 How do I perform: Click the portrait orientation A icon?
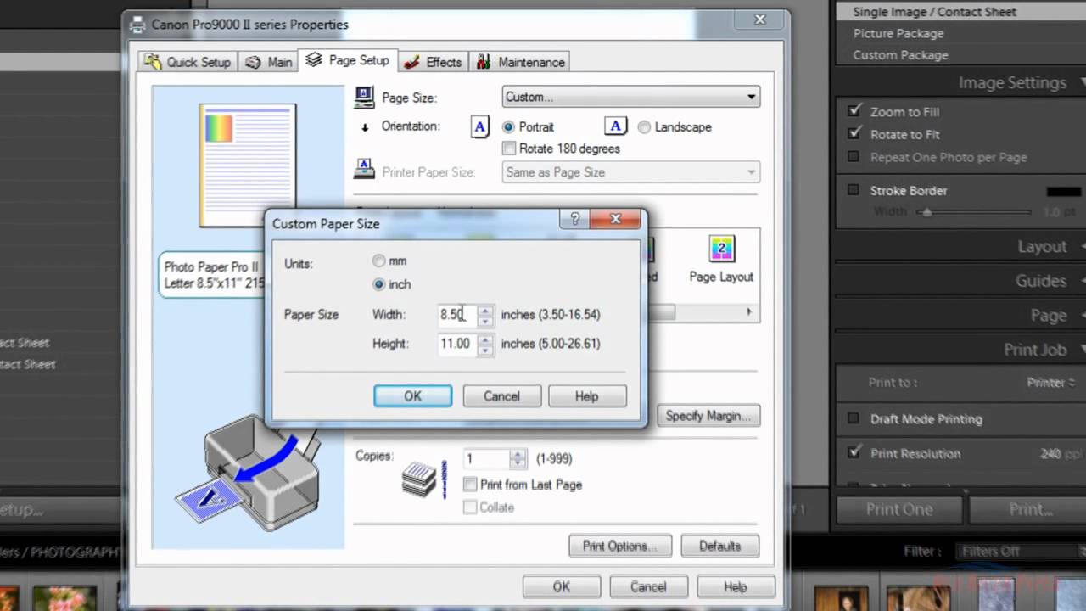480,126
